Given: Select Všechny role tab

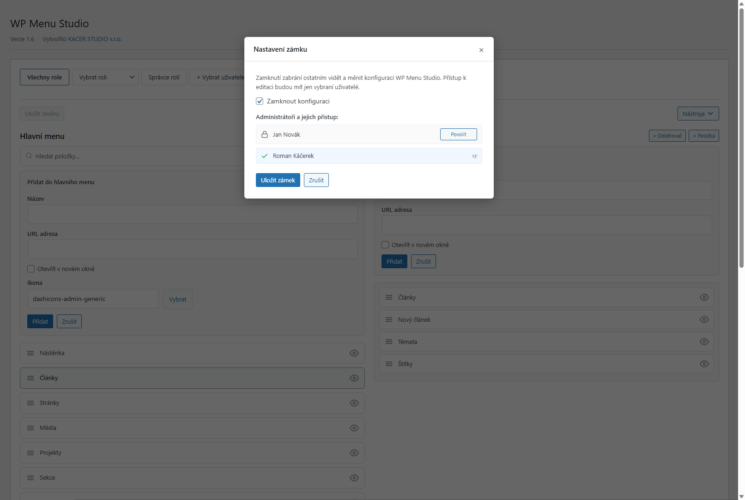Looking at the screenshot, I should click(x=44, y=77).
